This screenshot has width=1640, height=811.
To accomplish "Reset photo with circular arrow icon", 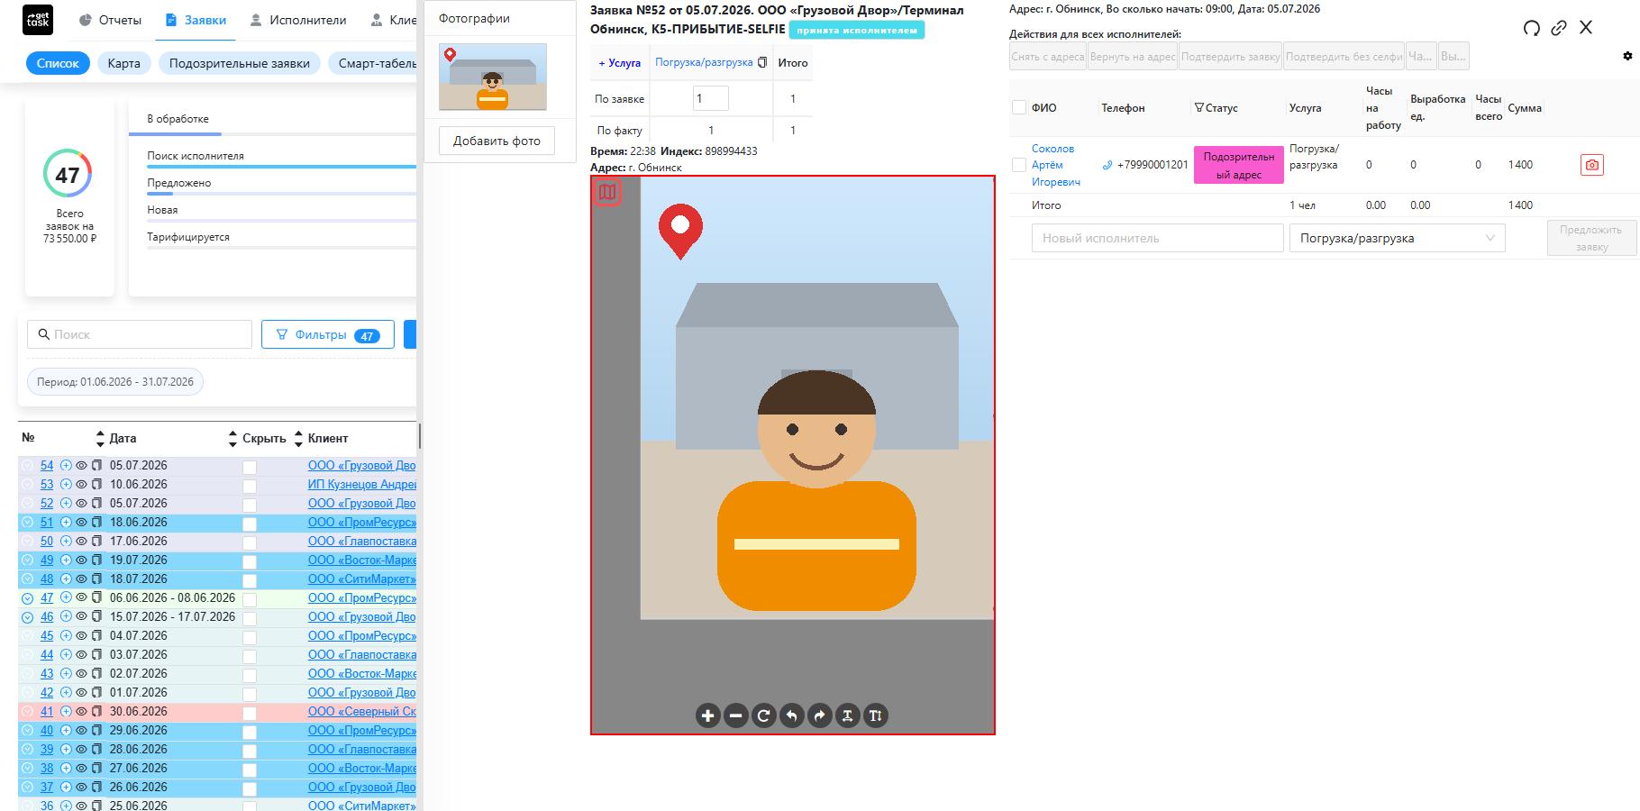I will [x=764, y=715].
